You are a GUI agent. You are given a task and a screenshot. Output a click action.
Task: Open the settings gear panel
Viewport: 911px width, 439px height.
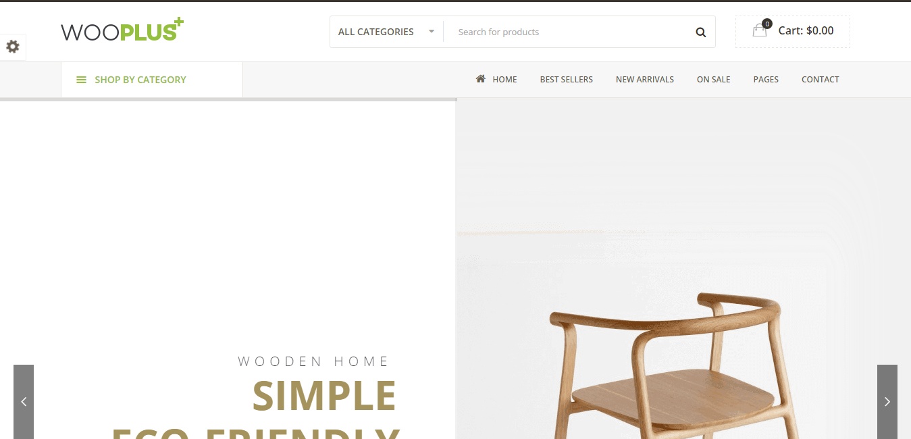pyautogui.click(x=13, y=47)
